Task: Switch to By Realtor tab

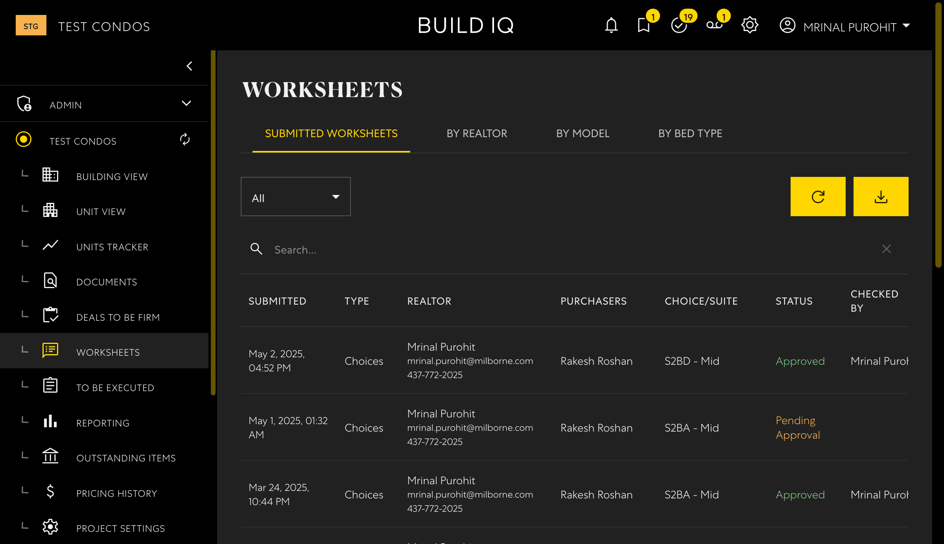Action: [x=477, y=133]
